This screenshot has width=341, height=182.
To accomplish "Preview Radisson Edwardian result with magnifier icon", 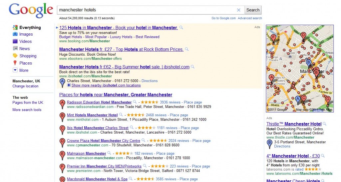I will click(135, 102).
